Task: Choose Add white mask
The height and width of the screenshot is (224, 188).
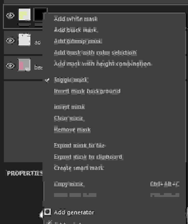Action: 76,19
